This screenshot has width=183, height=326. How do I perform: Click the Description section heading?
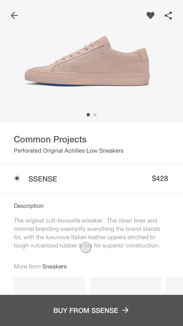(29, 206)
